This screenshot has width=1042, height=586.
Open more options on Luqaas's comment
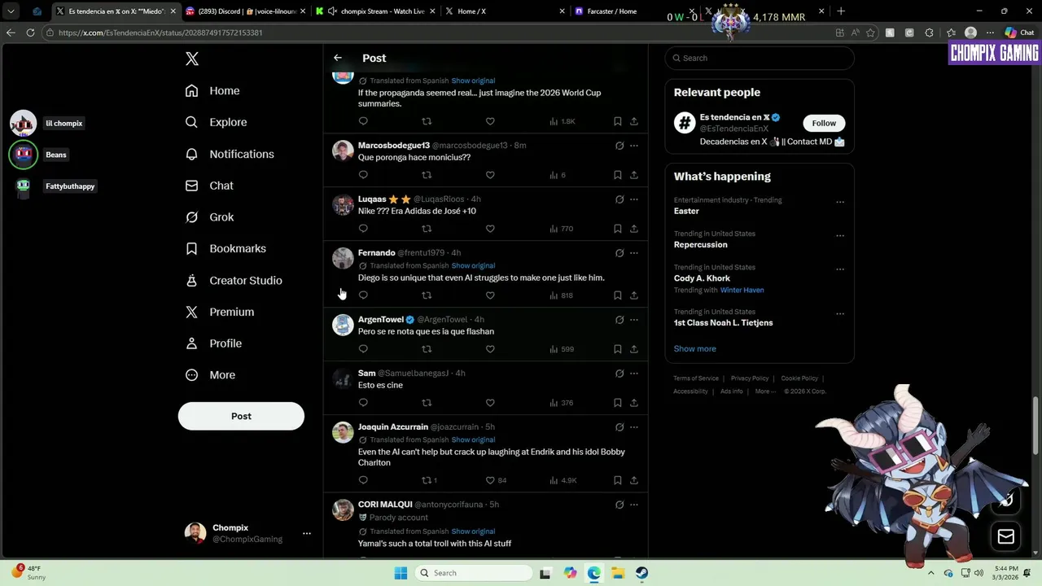(x=633, y=199)
